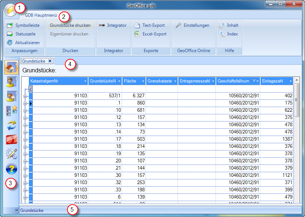The width and height of the screenshot is (305, 217).
Task: Click the red sidebar icon
Action: pos(12,140)
